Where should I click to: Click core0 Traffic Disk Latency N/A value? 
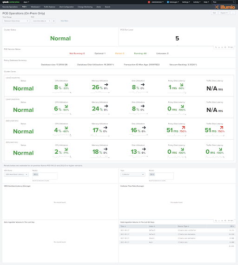coord(215,88)
